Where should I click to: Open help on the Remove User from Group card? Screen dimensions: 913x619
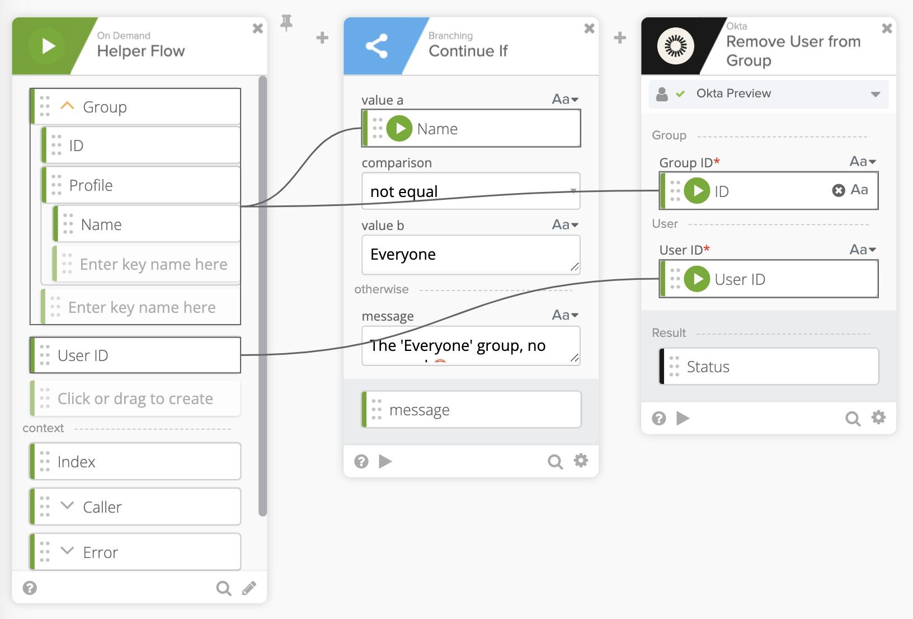(659, 418)
